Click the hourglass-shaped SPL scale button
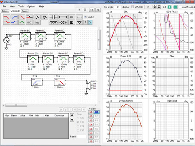The width and height of the screenshot is (195, 146). click(159, 7)
